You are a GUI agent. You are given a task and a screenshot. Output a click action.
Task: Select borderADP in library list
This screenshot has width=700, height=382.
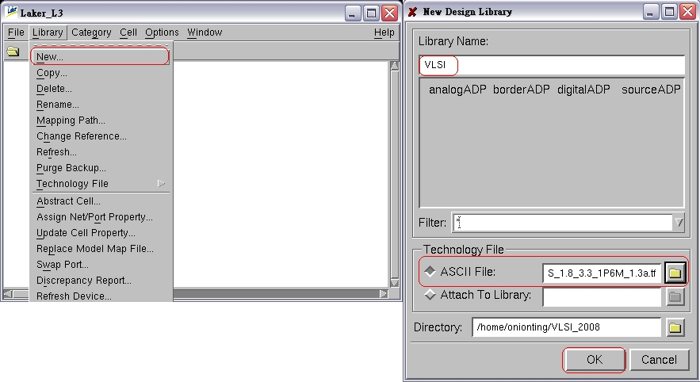522,90
